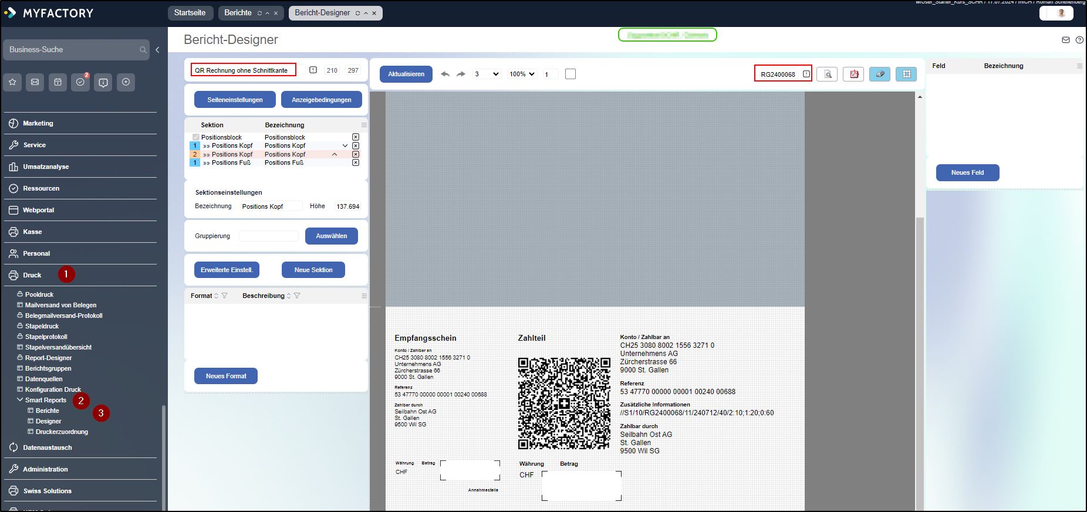Viewport: 1087px width, 512px height.
Task: Filter the Format column
Action: (x=224, y=296)
